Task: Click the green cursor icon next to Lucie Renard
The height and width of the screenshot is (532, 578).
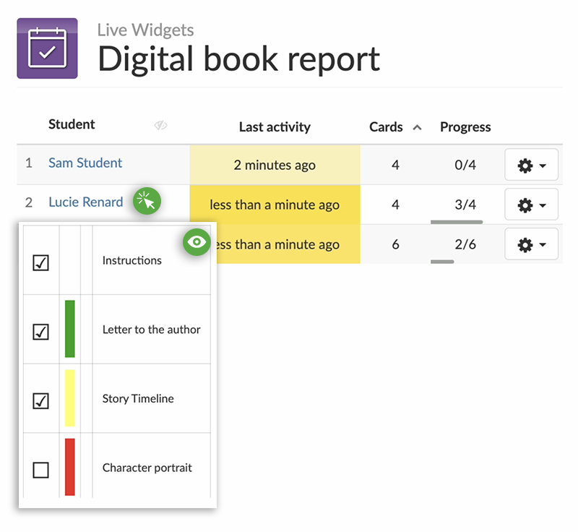Action: (147, 202)
